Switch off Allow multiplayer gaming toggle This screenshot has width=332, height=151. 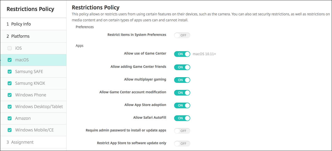click(x=182, y=80)
